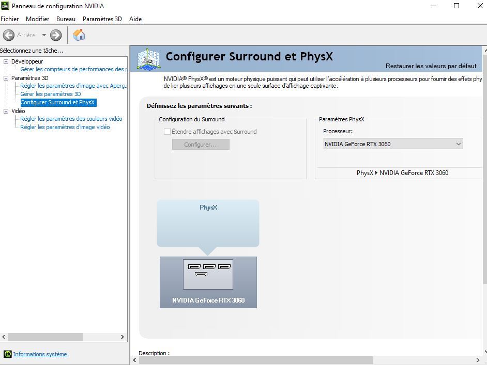Click the Arrière back arrow icon

[9, 35]
